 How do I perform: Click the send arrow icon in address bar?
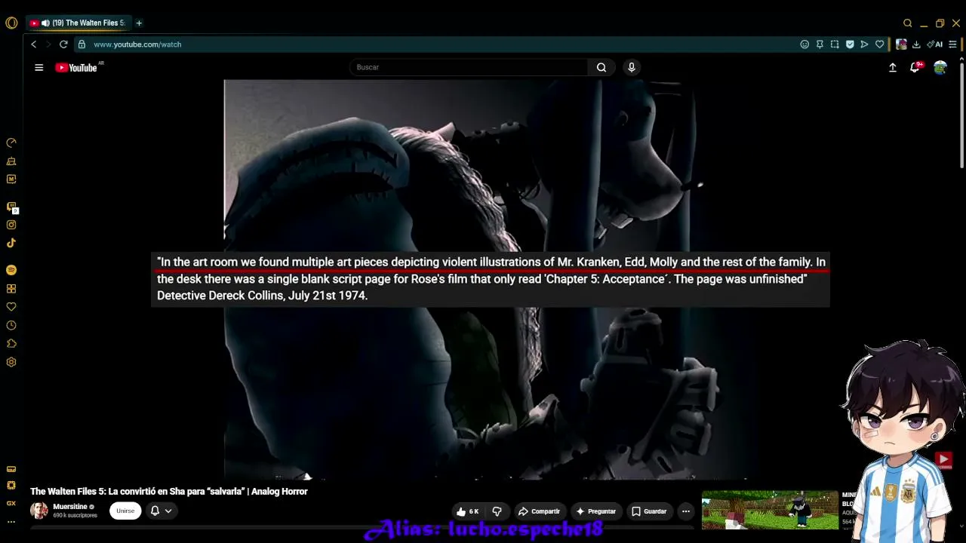coord(865,44)
